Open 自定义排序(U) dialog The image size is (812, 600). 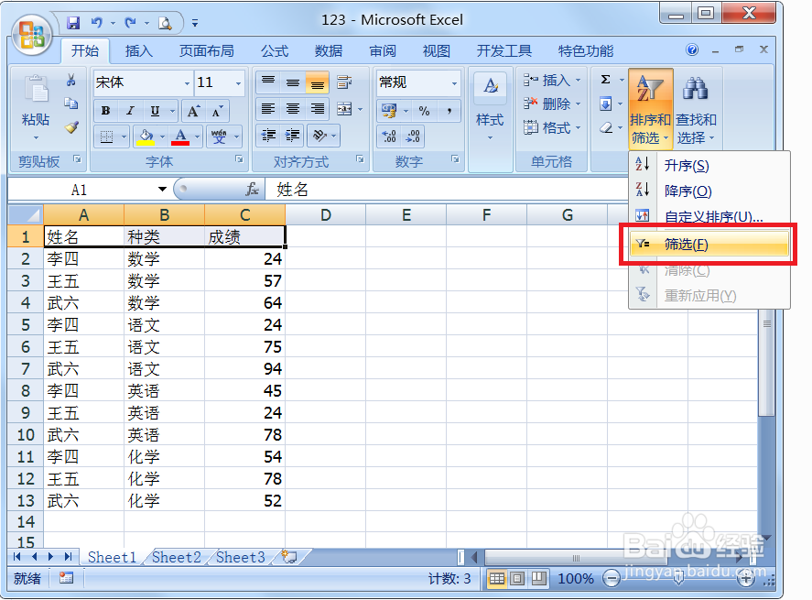tap(709, 216)
